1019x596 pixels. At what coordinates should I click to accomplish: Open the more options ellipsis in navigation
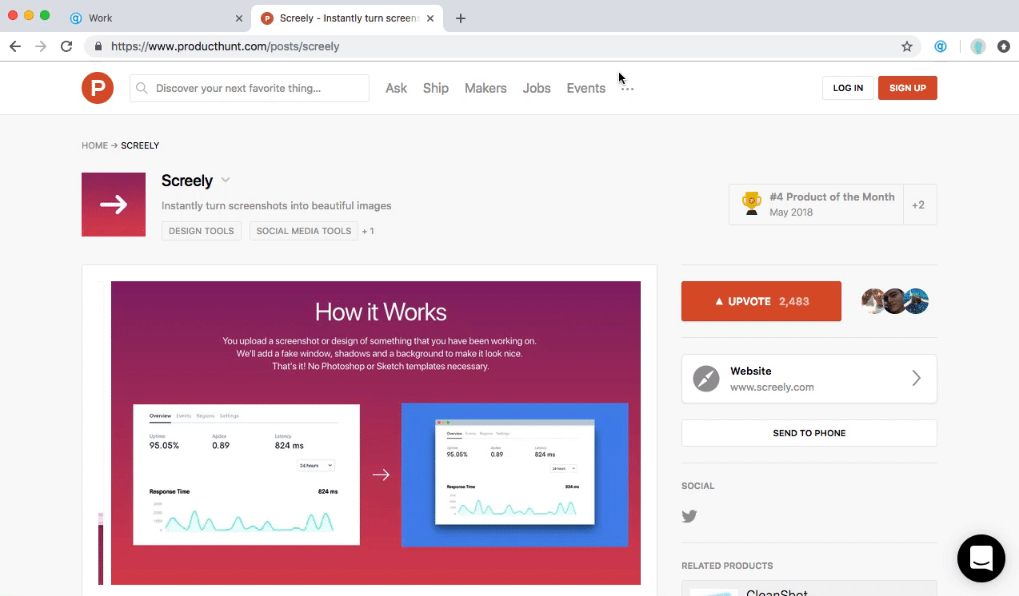pos(627,89)
